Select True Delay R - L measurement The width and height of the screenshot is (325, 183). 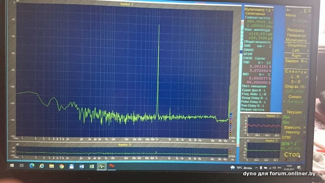coord(252,106)
